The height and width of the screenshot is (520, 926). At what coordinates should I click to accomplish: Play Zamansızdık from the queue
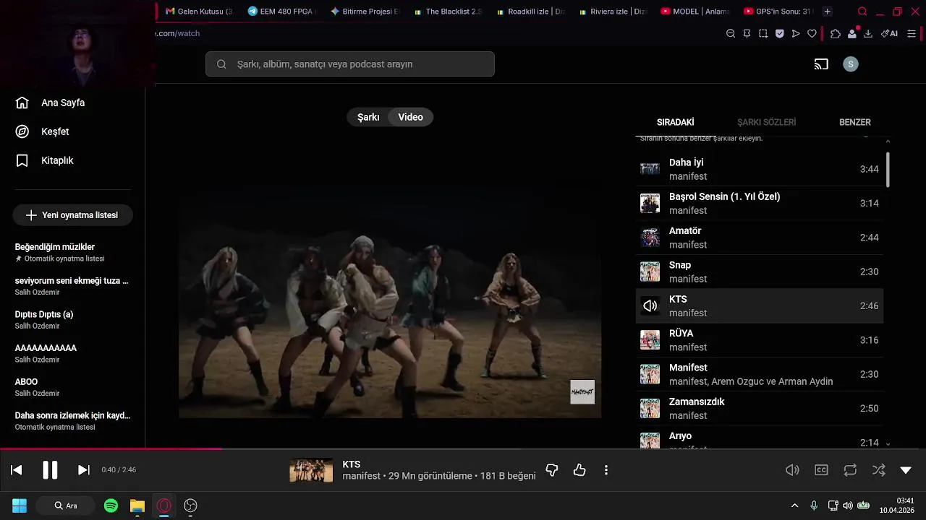(x=760, y=408)
